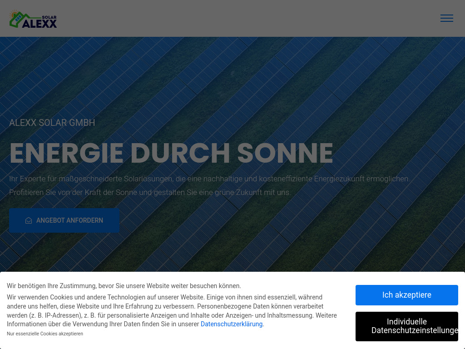465x349 pixels.
Task: Click the ENERGIE DURCH SONNE headline
Action: pyautogui.click(x=171, y=153)
